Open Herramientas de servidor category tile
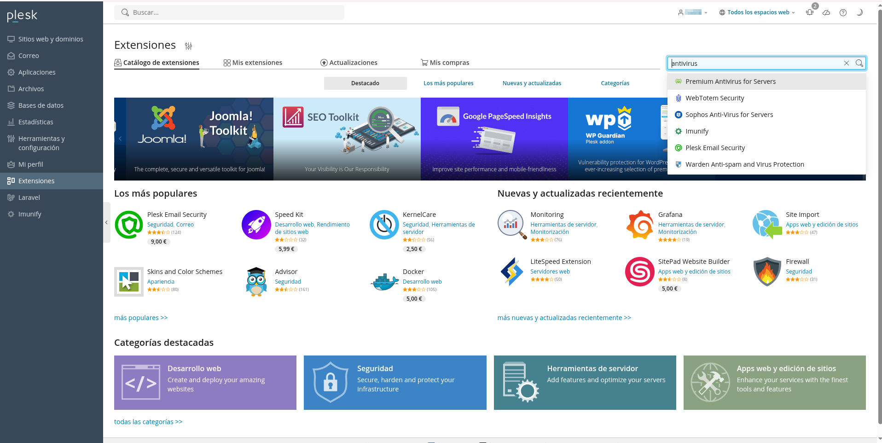The height and width of the screenshot is (443, 882). click(x=585, y=383)
